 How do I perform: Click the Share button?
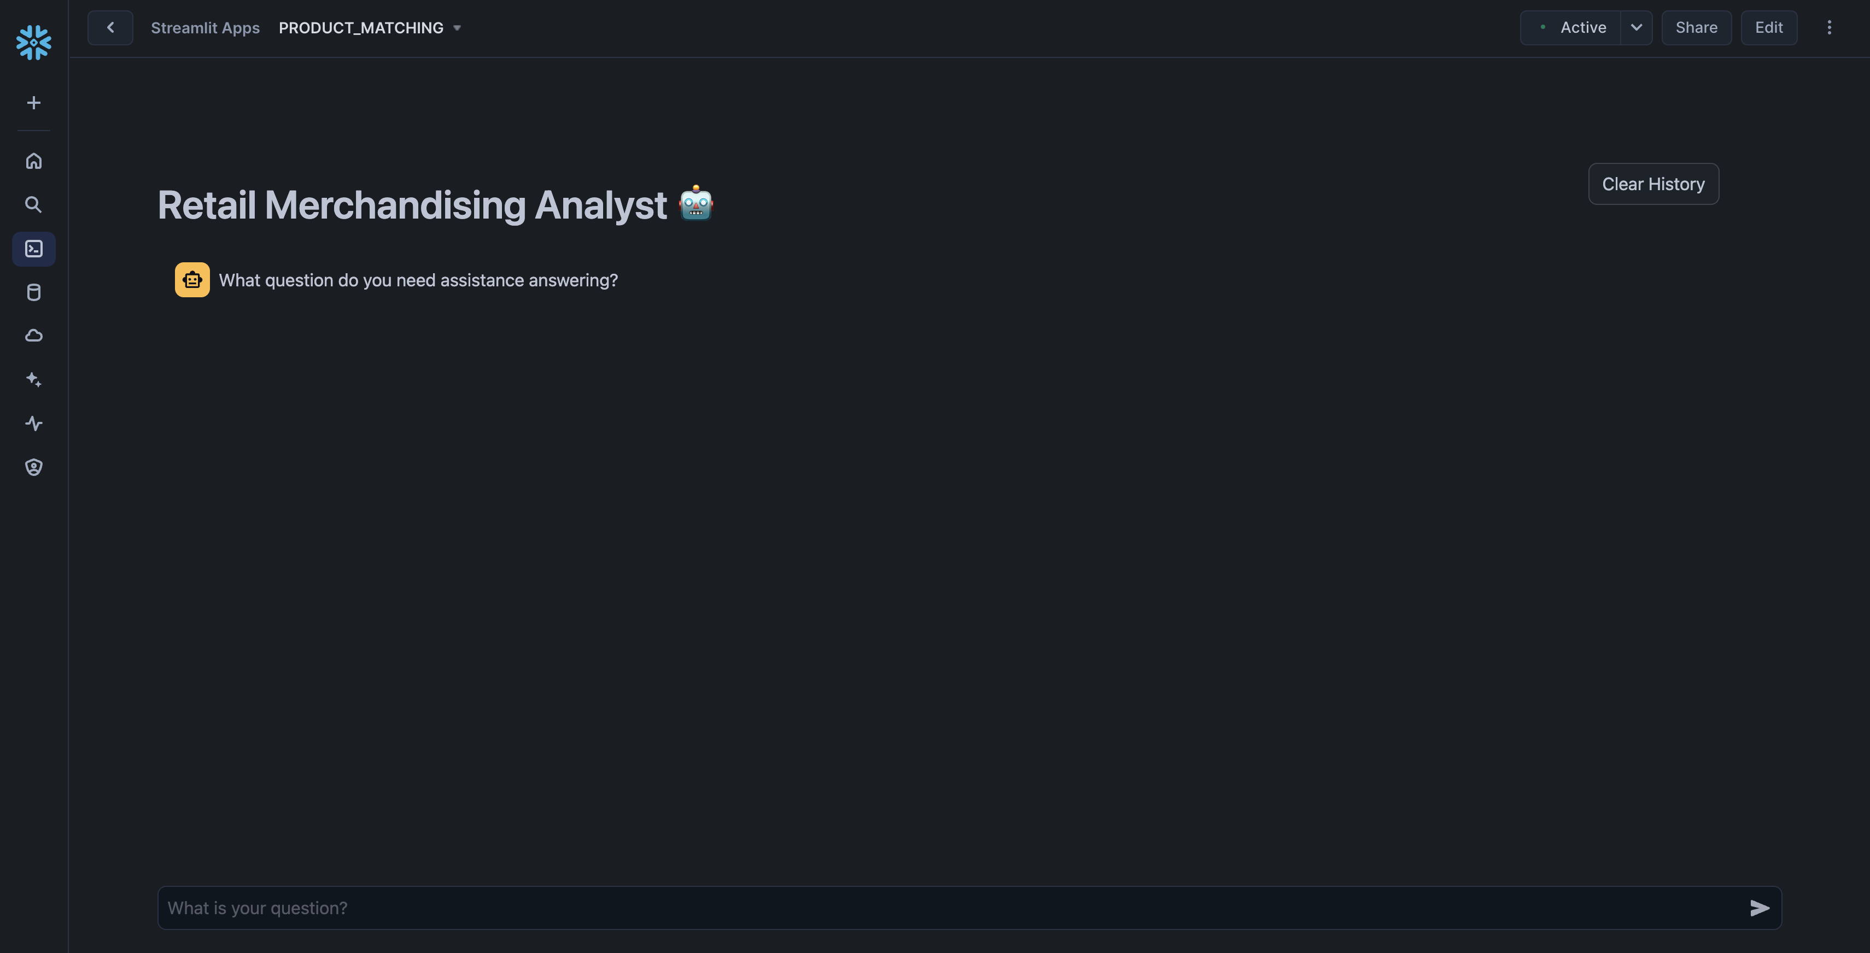point(1697,27)
